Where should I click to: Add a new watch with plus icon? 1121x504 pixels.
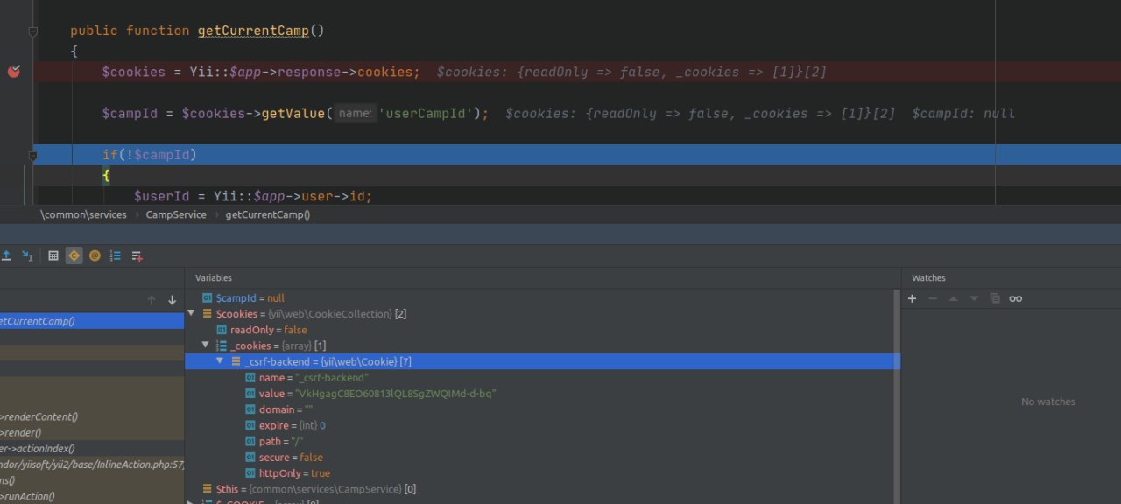[x=912, y=298]
